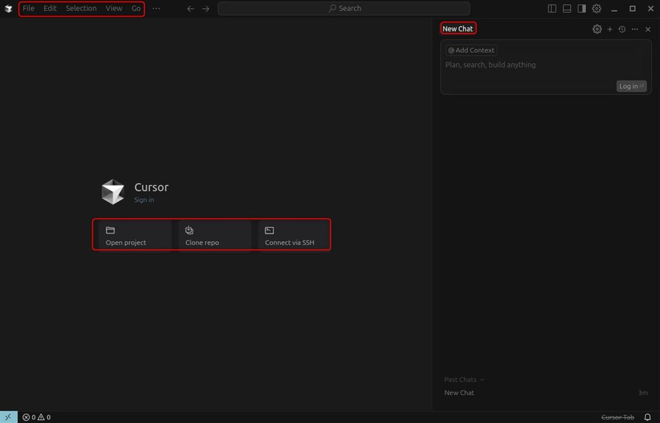Open the Selection menu
The image size is (660, 423).
[81, 8]
